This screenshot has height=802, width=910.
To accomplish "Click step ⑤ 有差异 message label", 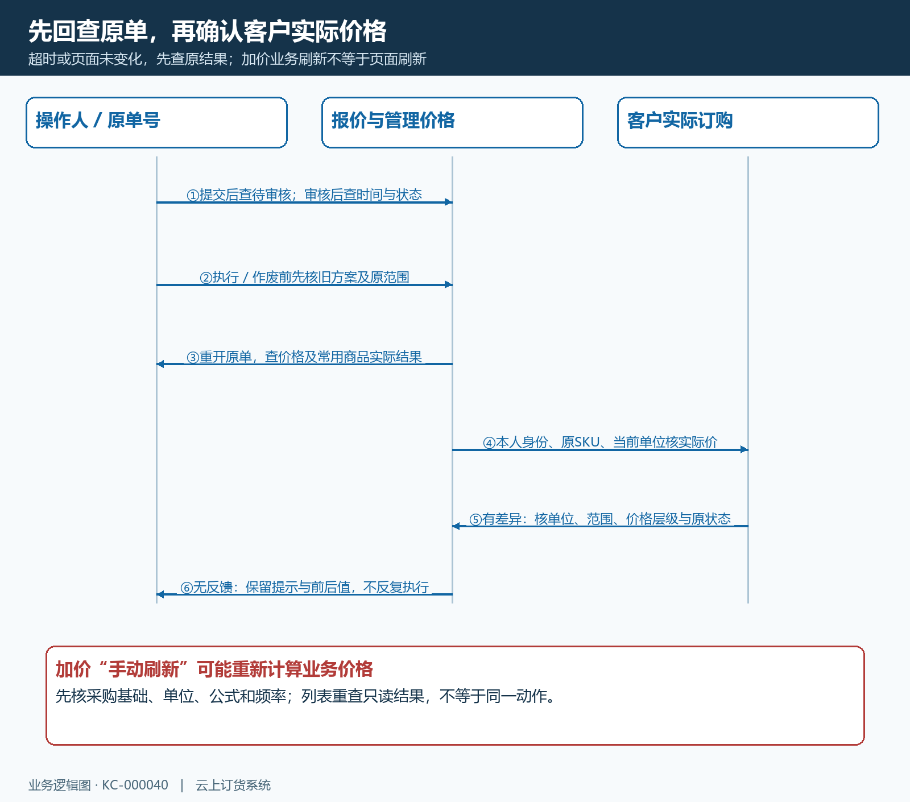I will 600,519.
